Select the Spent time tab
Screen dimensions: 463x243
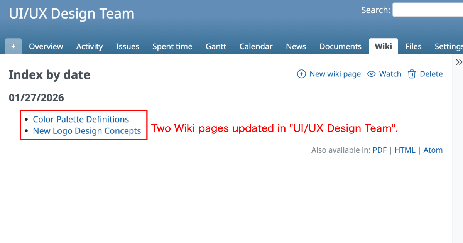point(172,46)
